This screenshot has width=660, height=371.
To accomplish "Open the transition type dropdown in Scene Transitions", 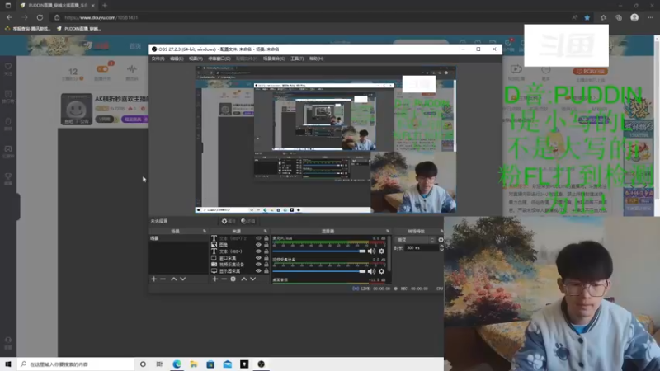I will pos(416,240).
